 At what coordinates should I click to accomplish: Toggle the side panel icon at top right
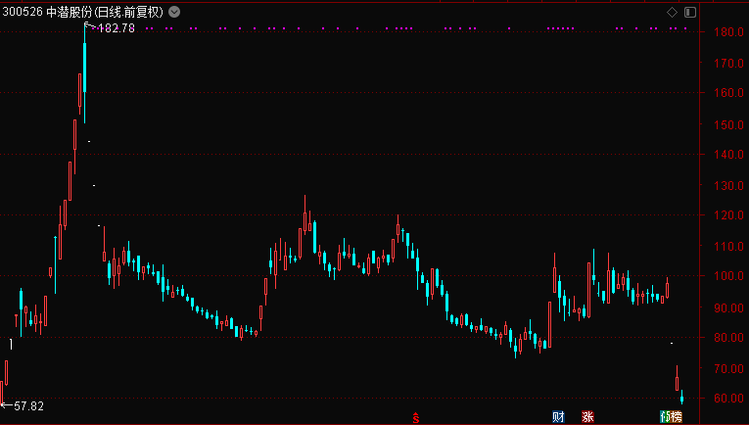coord(689,12)
